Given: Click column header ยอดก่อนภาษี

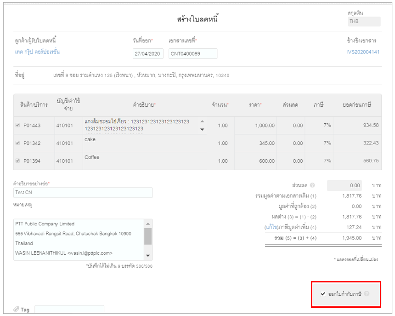Looking at the screenshot, I should [x=357, y=105].
